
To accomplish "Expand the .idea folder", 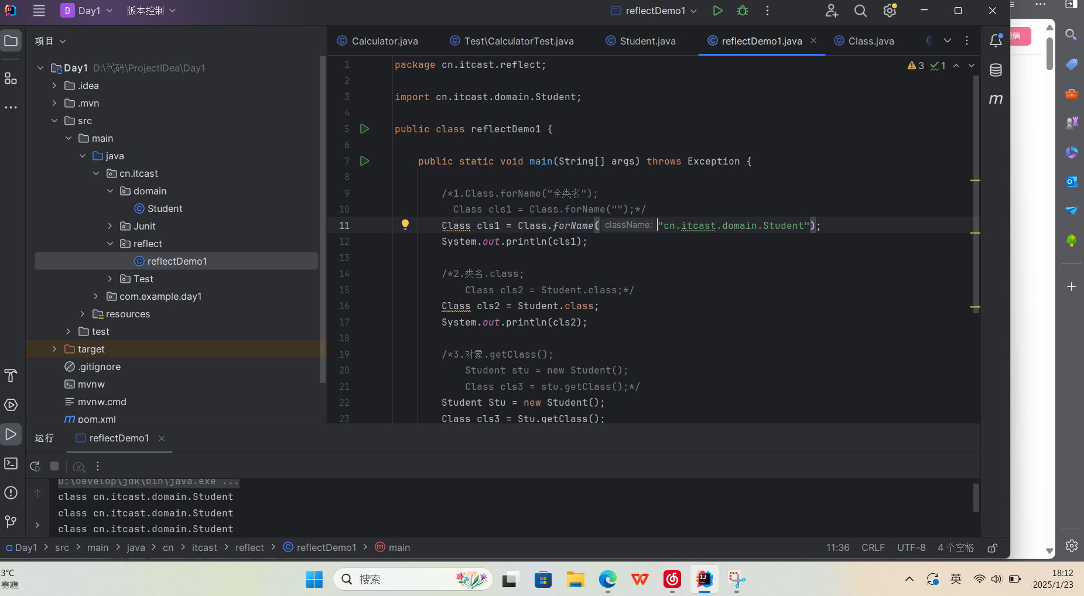I will point(54,85).
